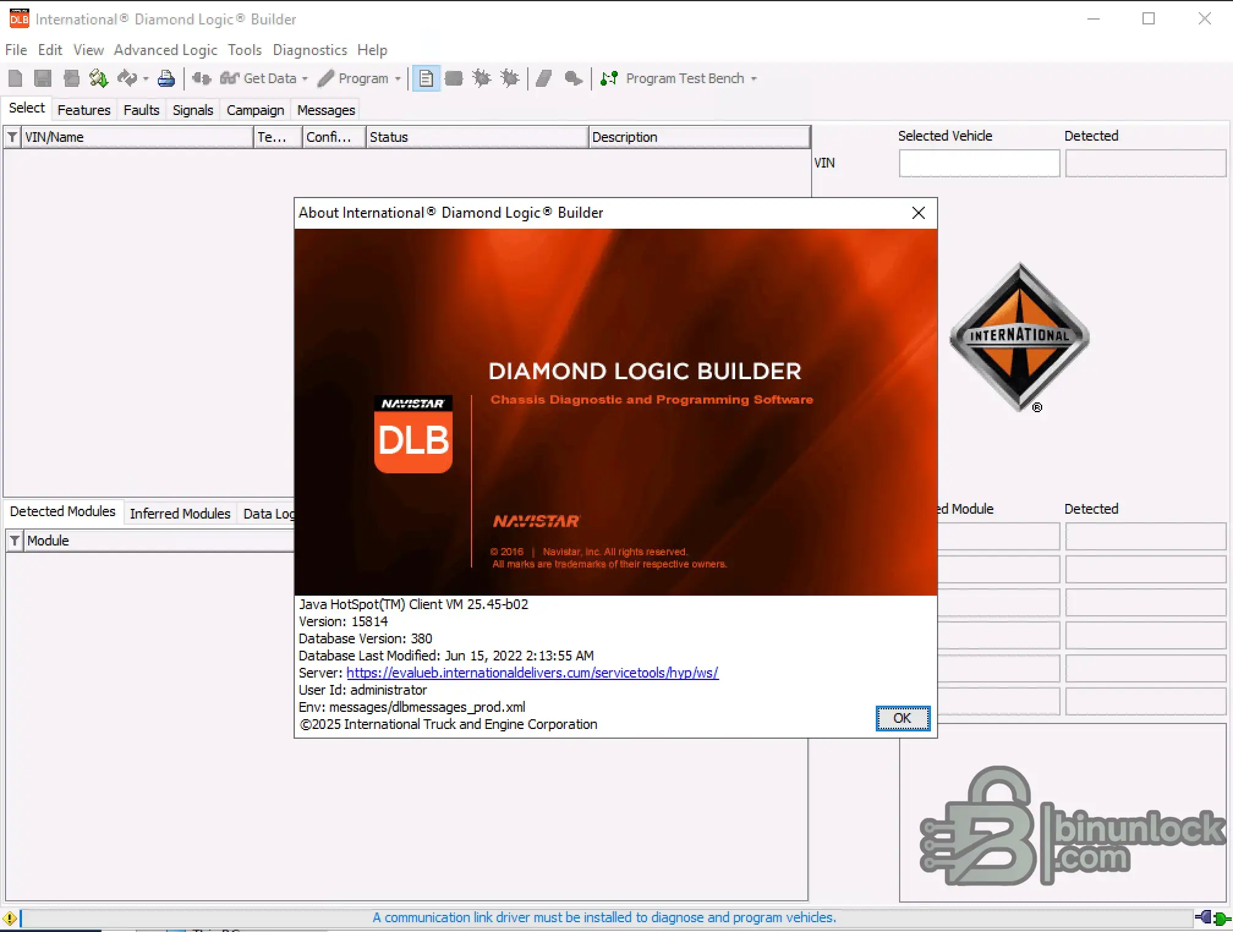The height and width of the screenshot is (932, 1233).
Task: Click the filter icon beside Module column
Action: point(15,541)
